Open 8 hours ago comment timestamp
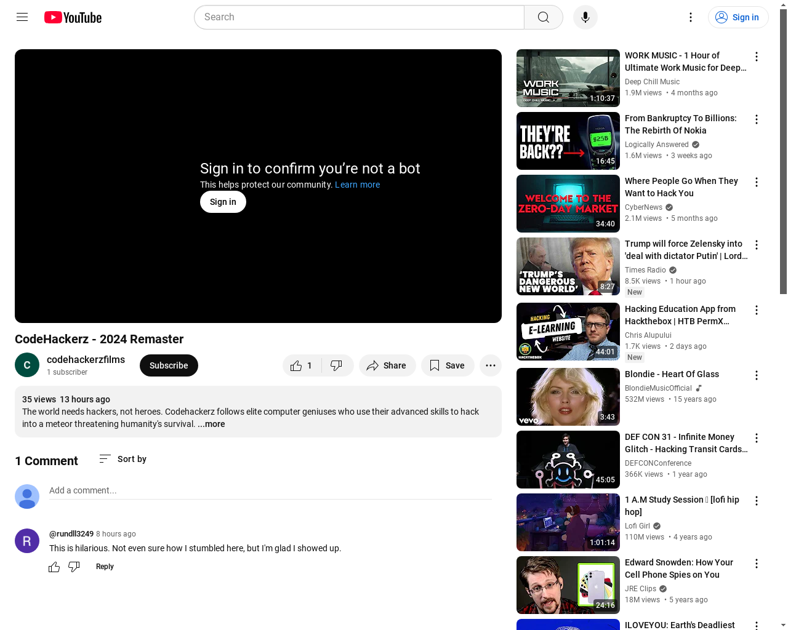 coord(116,534)
